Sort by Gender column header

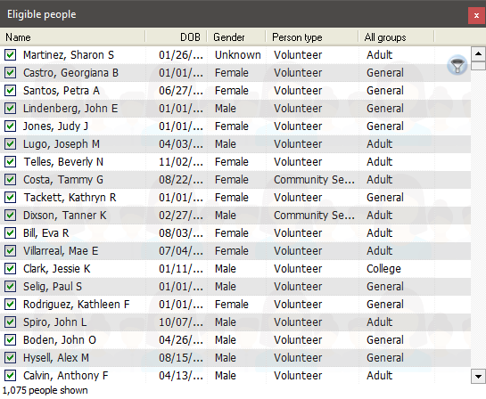(236, 37)
